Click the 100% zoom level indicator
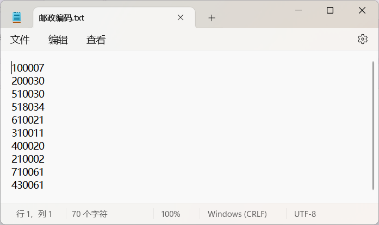 (x=171, y=214)
